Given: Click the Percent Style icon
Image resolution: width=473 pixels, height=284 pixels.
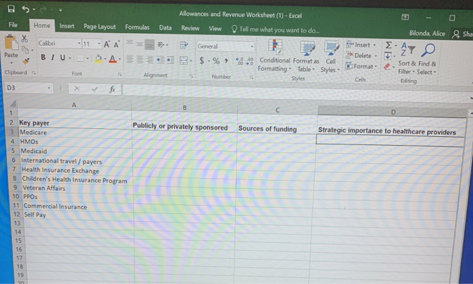Looking at the screenshot, I should [216, 61].
